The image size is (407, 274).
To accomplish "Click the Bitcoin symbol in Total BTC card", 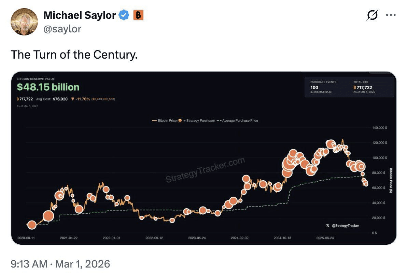I will coord(355,88).
